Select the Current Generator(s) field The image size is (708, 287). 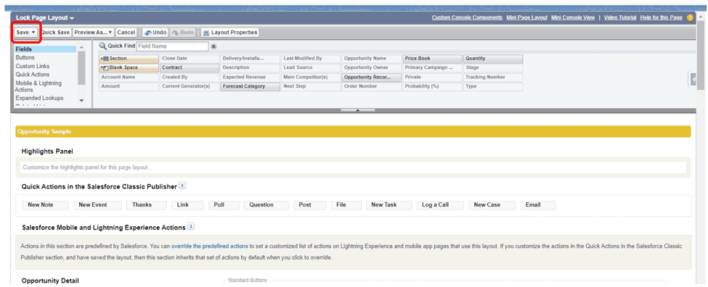click(190, 86)
